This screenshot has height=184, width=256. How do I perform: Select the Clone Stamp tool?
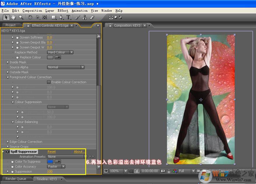85,18
